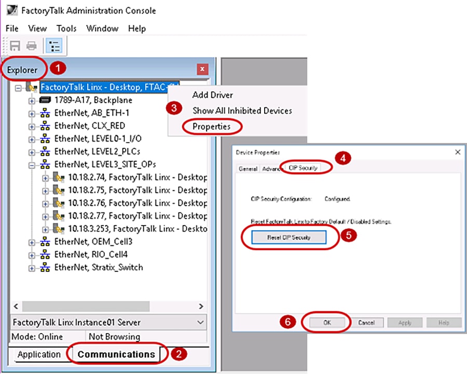Image resolution: width=467 pixels, height=374 pixels.
Task: Click the Print toolbar icon
Action: click(x=32, y=46)
